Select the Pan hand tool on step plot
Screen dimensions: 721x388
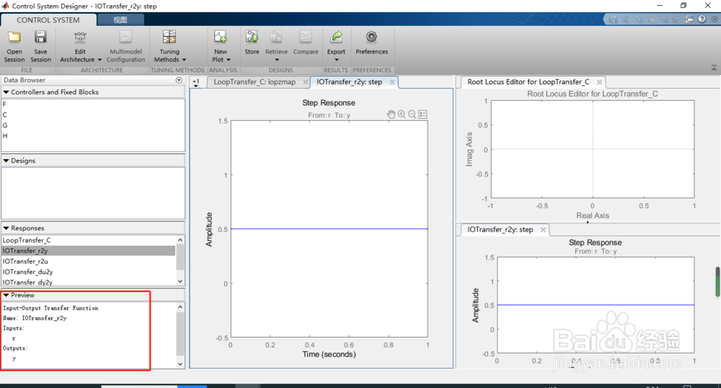(x=391, y=114)
